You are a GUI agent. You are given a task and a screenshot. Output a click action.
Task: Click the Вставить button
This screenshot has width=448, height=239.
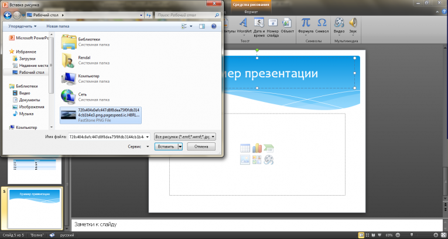[x=166, y=146]
